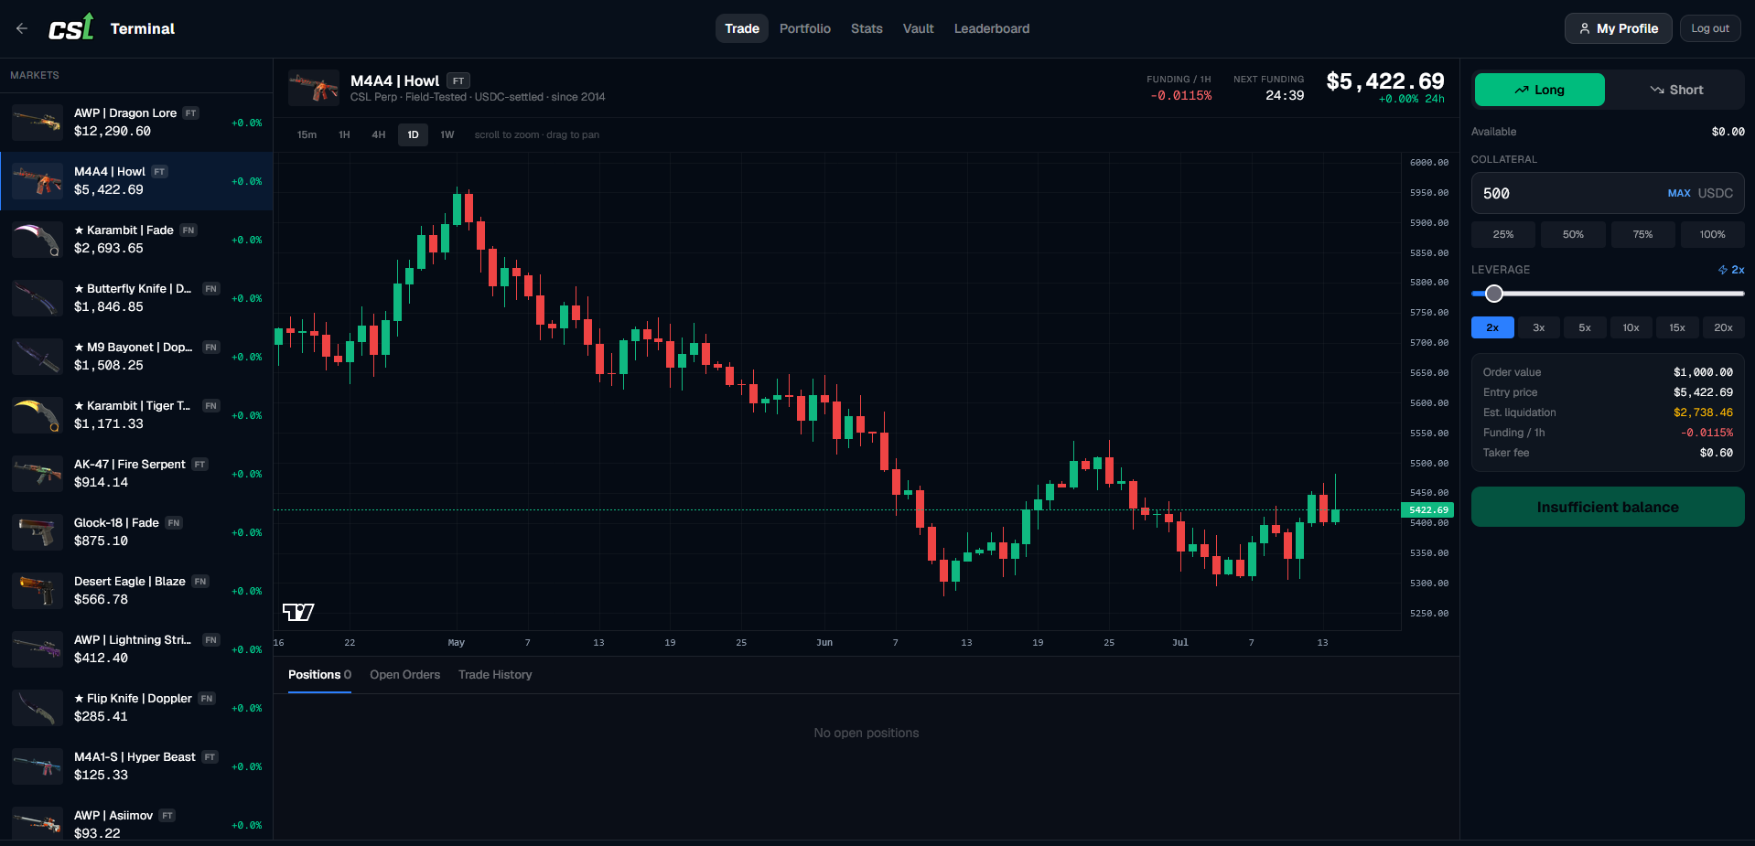
Task: Select 5x leverage preset
Action: (1585, 327)
